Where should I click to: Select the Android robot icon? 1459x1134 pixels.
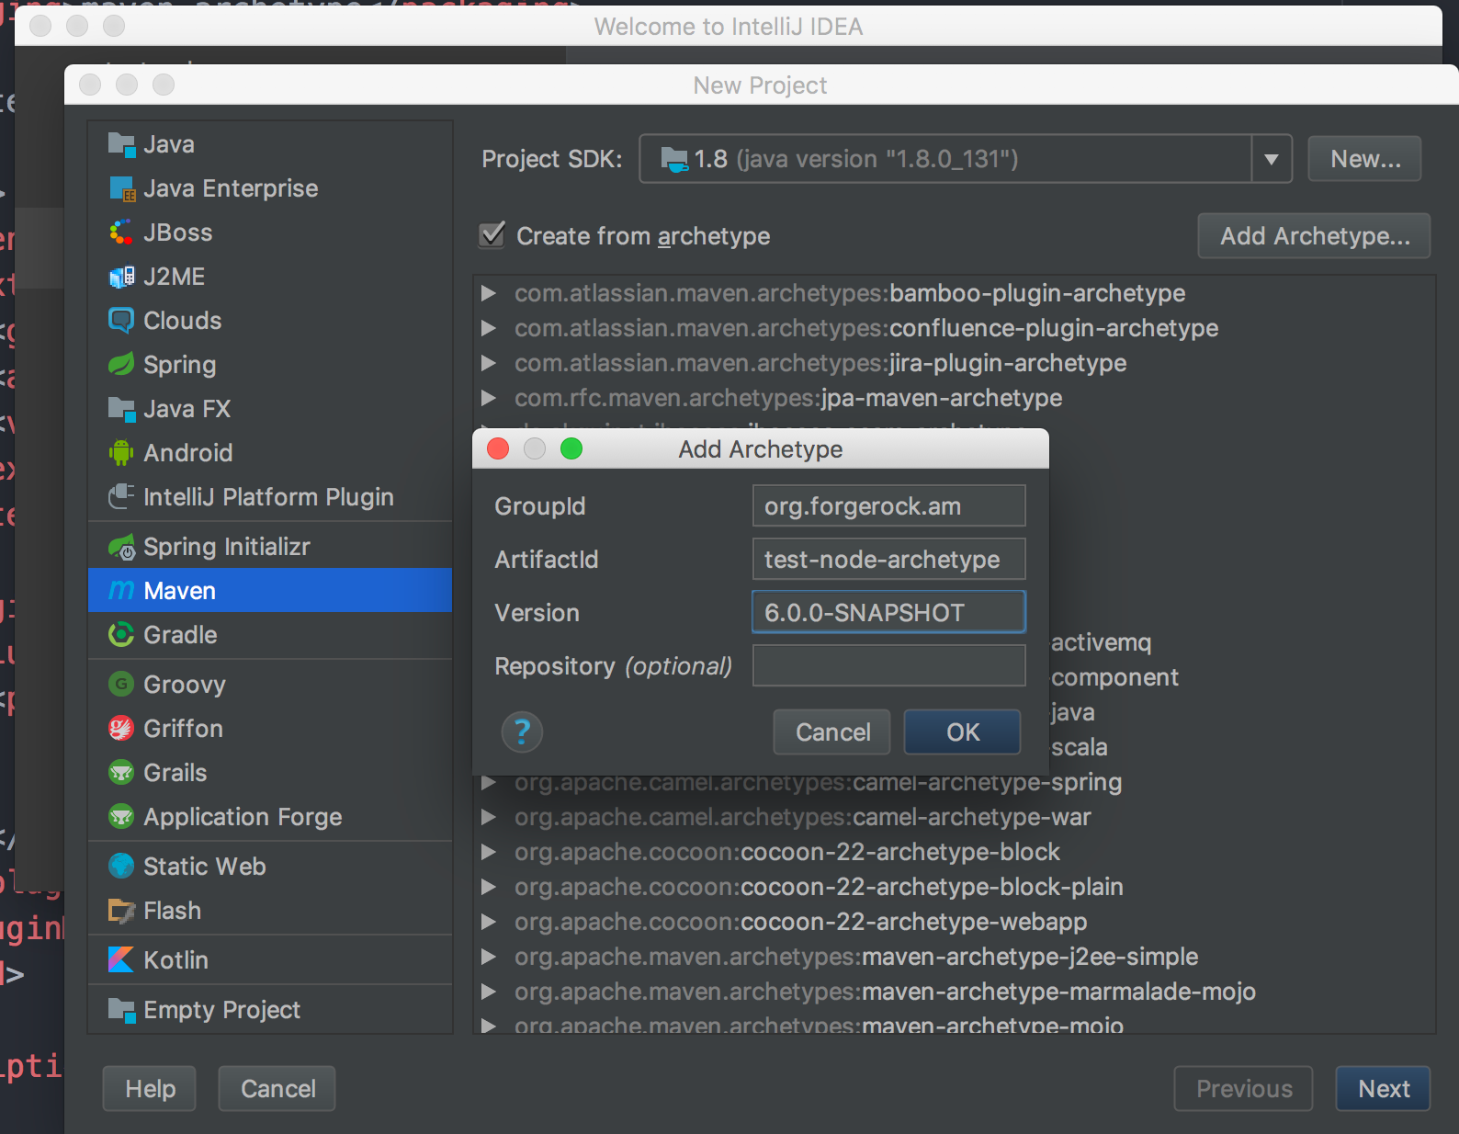tap(121, 453)
